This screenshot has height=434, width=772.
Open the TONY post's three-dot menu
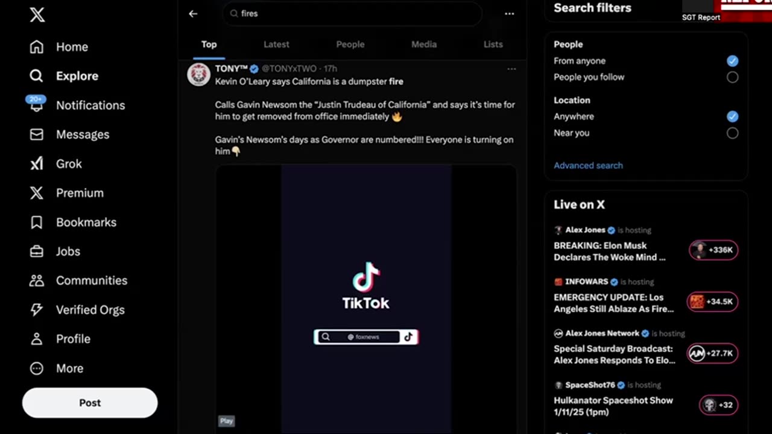[511, 69]
